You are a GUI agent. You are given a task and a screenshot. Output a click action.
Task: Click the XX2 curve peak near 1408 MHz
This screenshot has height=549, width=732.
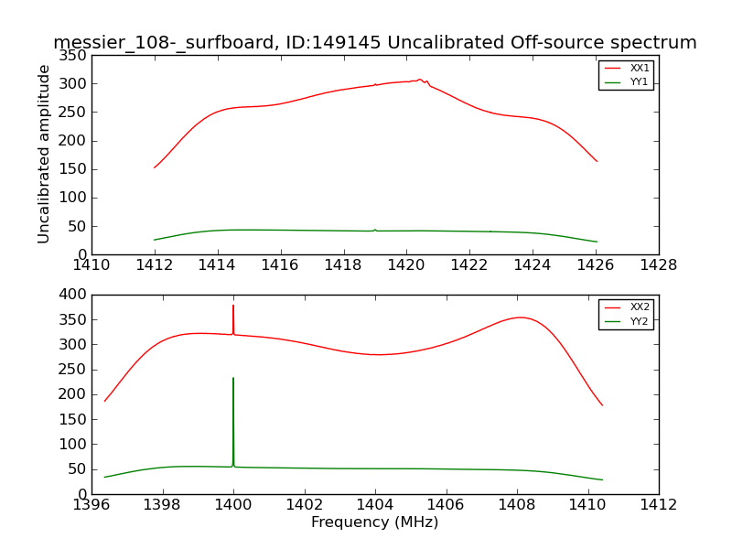520,318
